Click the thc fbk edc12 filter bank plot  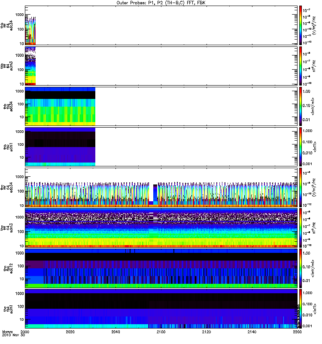161,268
